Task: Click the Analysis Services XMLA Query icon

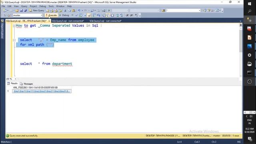Action: pyautogui.click(x=60, y=11)
